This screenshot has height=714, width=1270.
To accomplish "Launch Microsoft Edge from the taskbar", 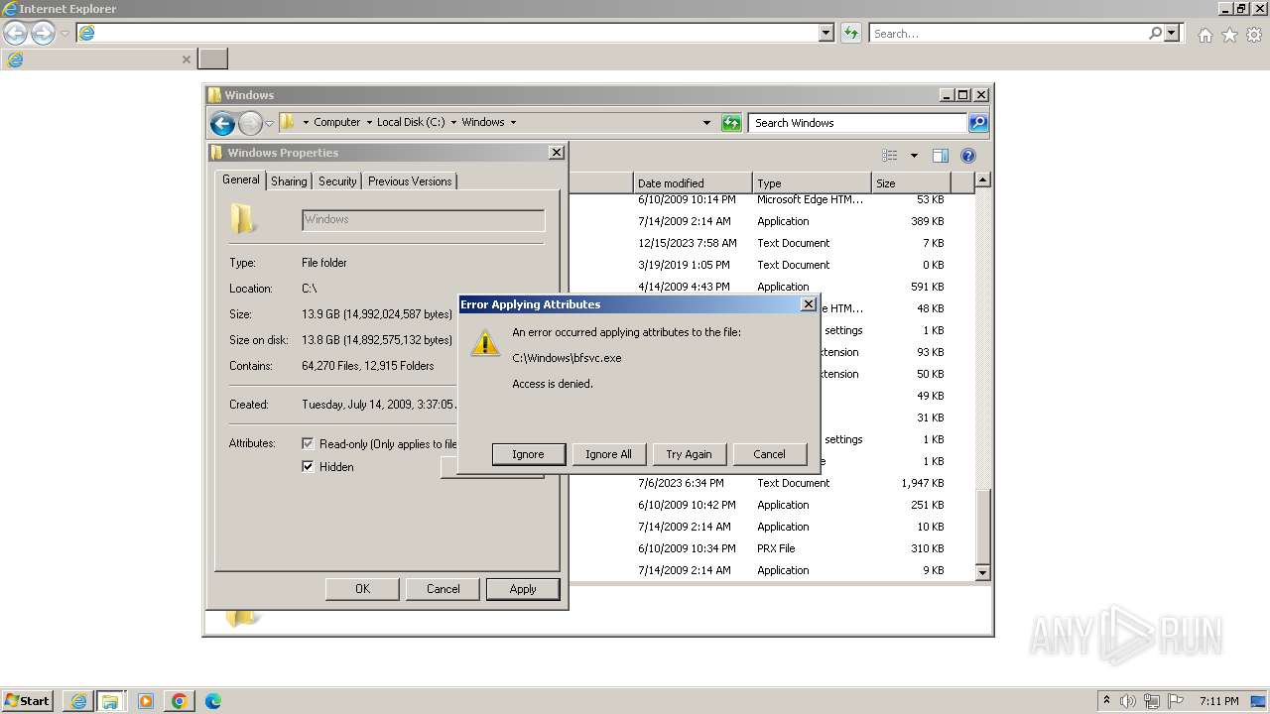I will coord(212,701).
